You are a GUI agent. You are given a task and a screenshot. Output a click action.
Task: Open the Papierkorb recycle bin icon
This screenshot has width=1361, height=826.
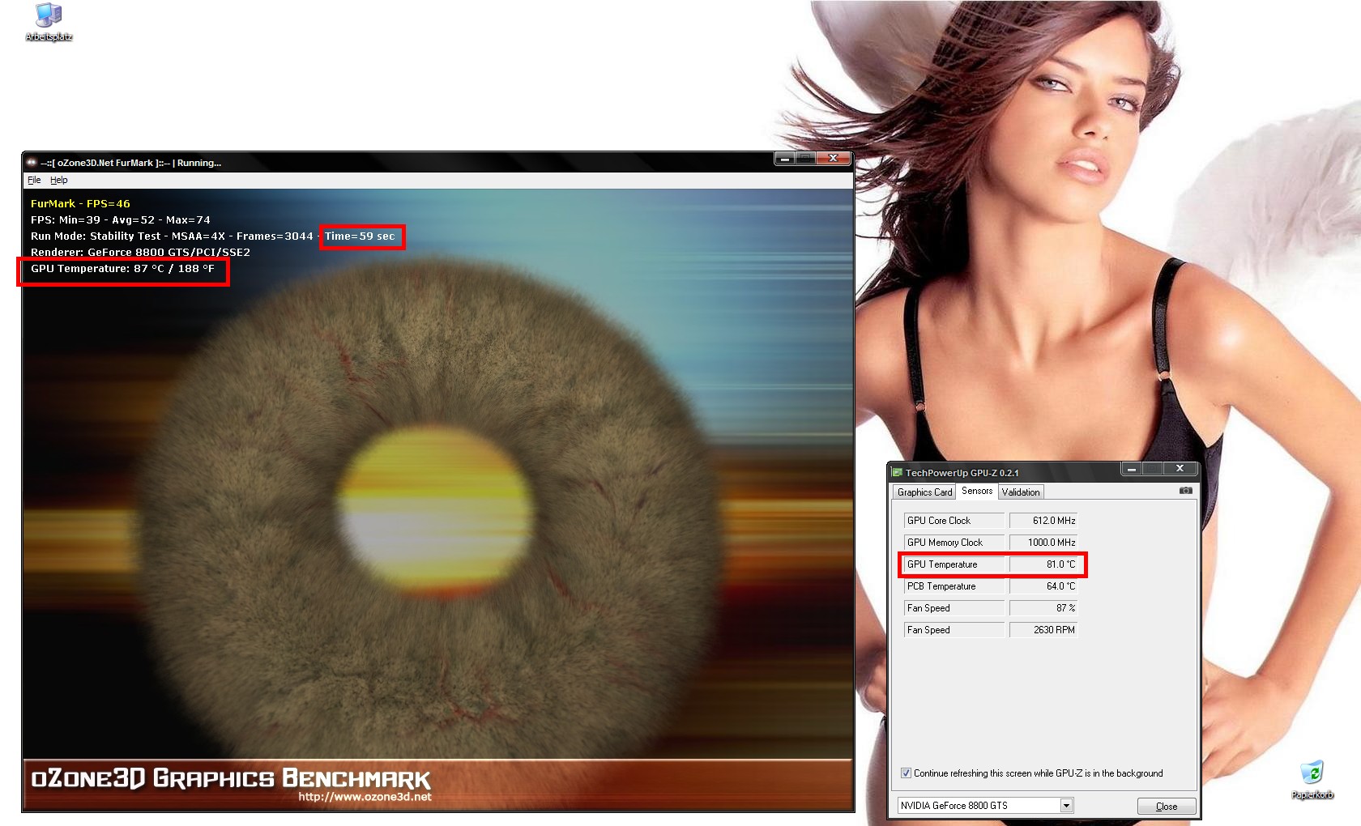pos(1312,781)
